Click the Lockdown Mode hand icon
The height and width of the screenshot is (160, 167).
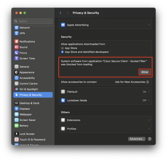[63, 101]
